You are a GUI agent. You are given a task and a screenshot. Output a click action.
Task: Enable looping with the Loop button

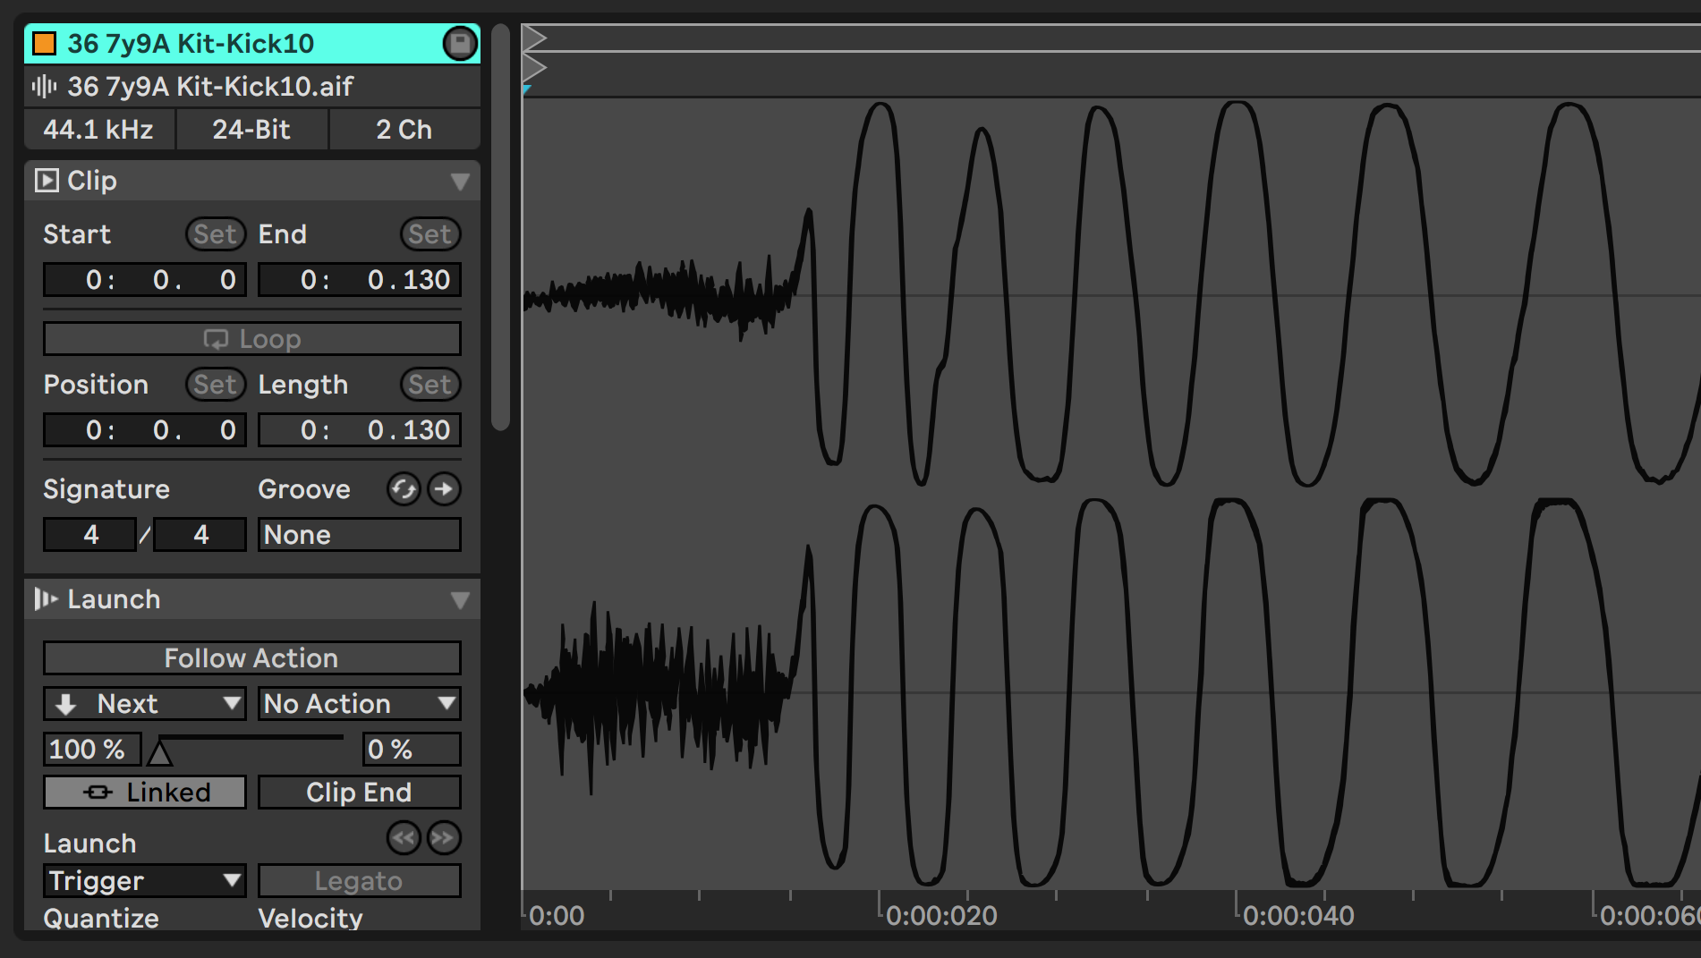tap(251, 338)
